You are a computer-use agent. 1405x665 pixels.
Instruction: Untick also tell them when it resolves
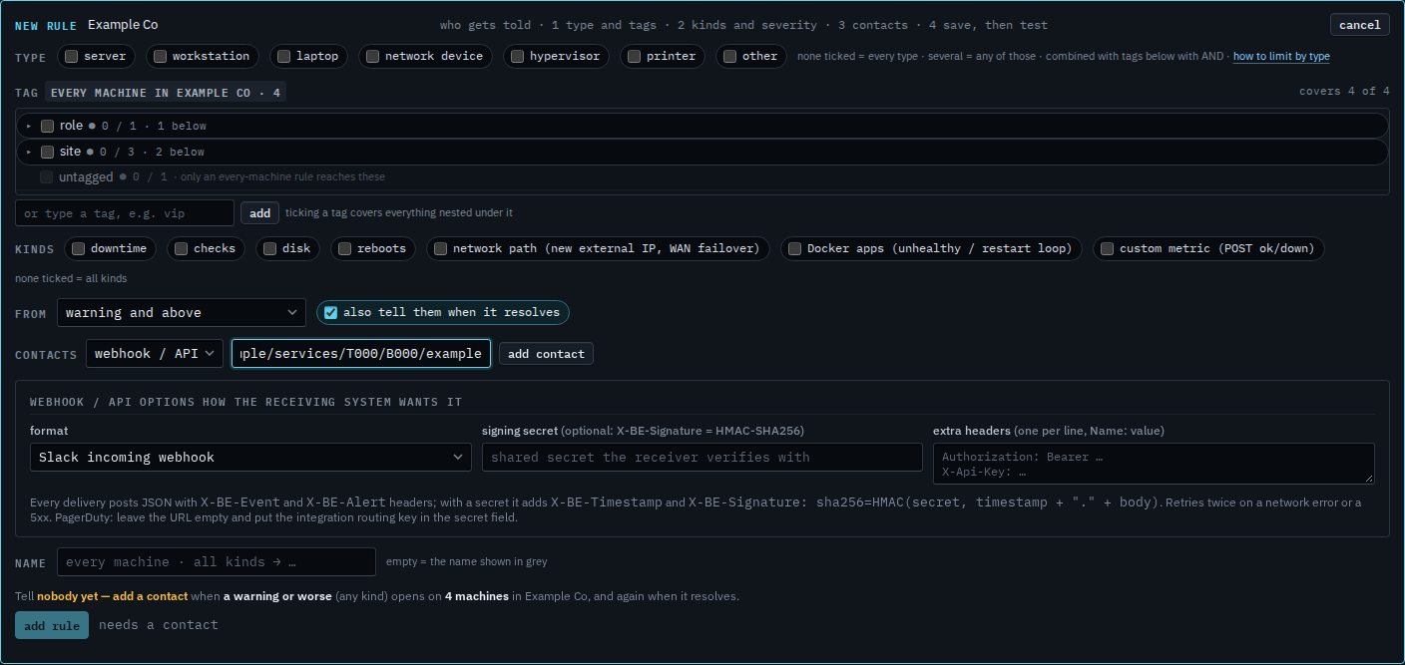330,313
